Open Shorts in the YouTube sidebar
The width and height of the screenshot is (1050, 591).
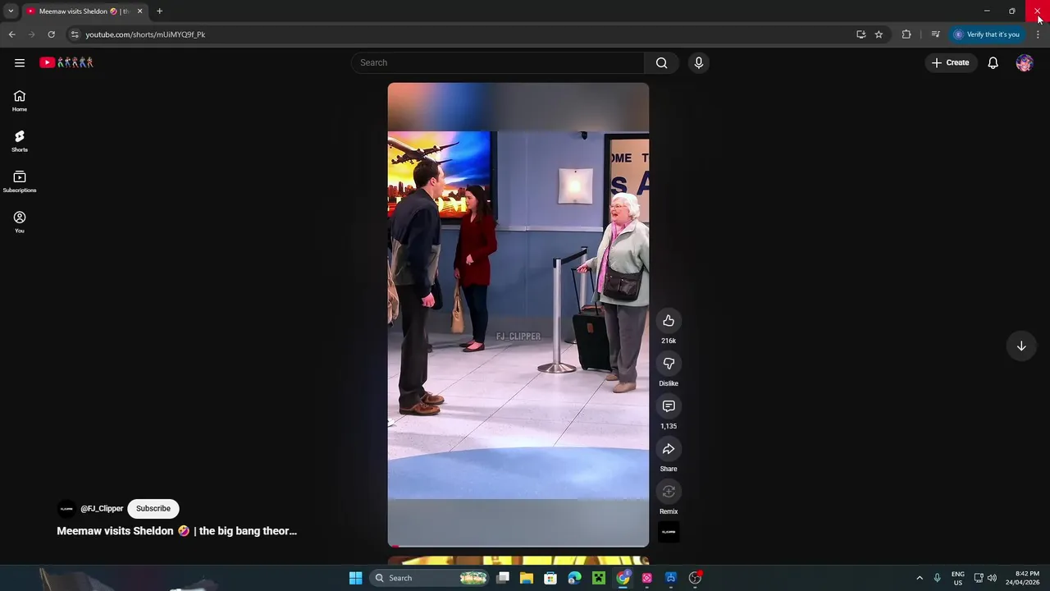point(20,141)
